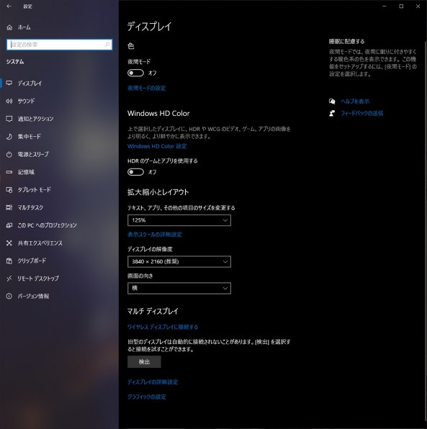
Task: Focus the settings search (設定の検索) field
Action: click(59, 45)
